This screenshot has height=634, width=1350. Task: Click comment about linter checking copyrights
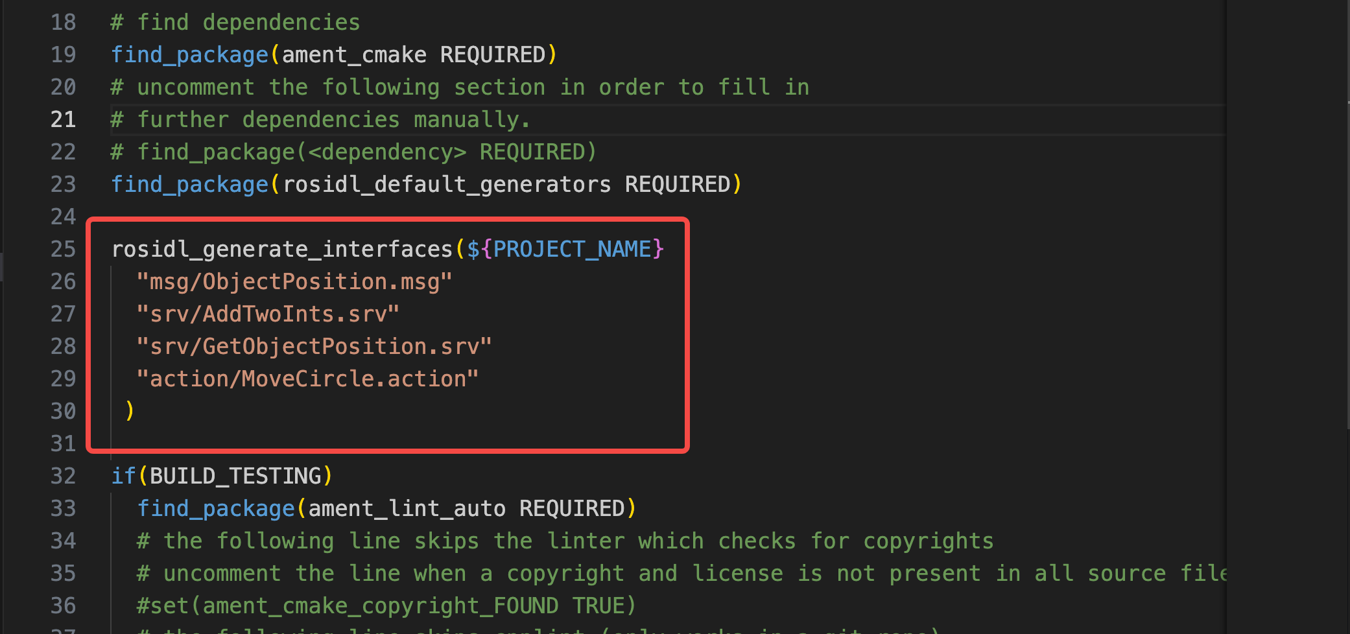click(565, 541)
